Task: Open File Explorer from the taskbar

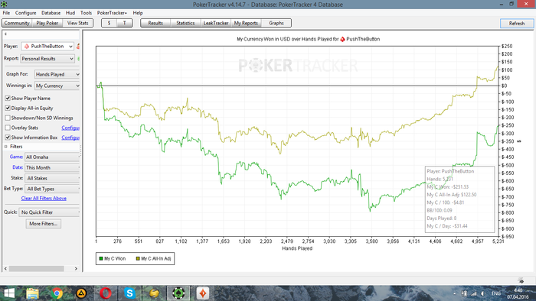Action: point(33,293)
